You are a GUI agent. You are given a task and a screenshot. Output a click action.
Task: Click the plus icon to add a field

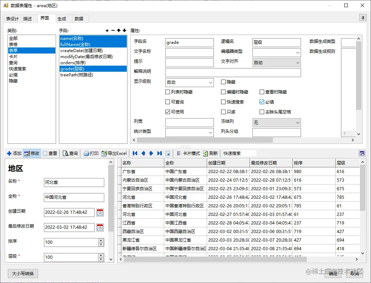(107, 30)
